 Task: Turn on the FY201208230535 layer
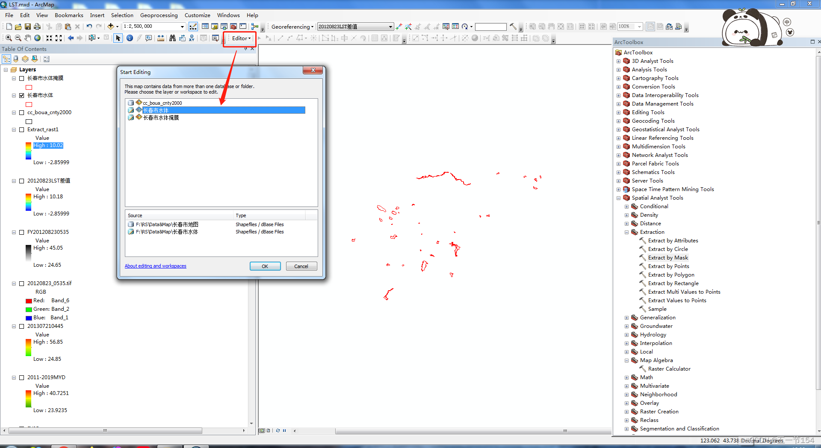(x=22, y=232)
